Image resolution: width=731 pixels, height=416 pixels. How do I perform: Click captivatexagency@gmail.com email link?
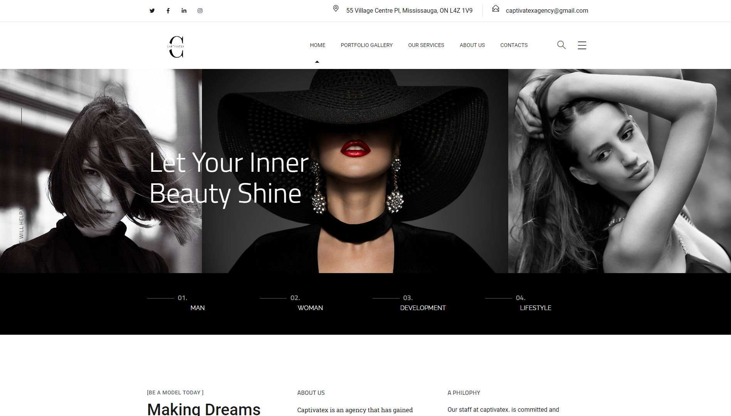coord(547,11)
